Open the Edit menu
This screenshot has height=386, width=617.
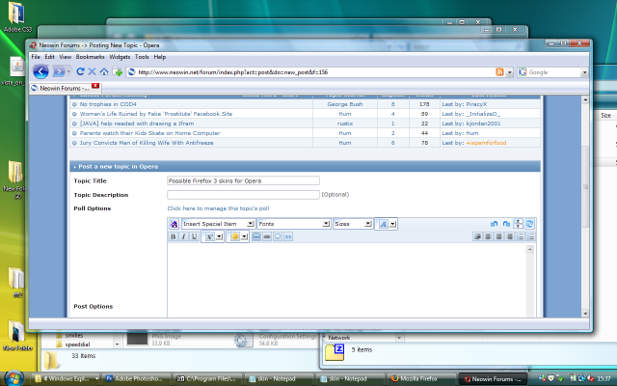[x=49, y=57]
